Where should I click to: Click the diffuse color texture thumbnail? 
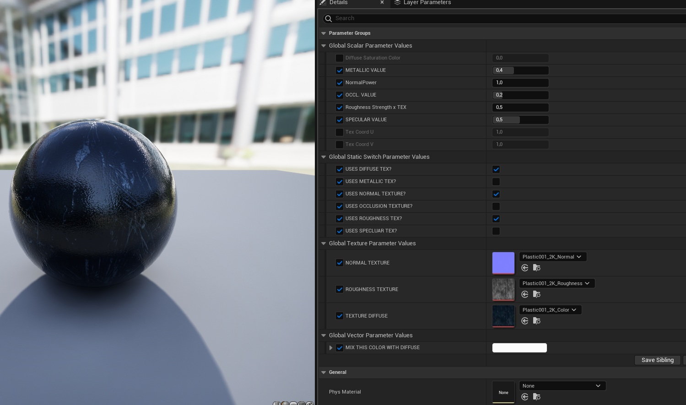pos(503,316)
